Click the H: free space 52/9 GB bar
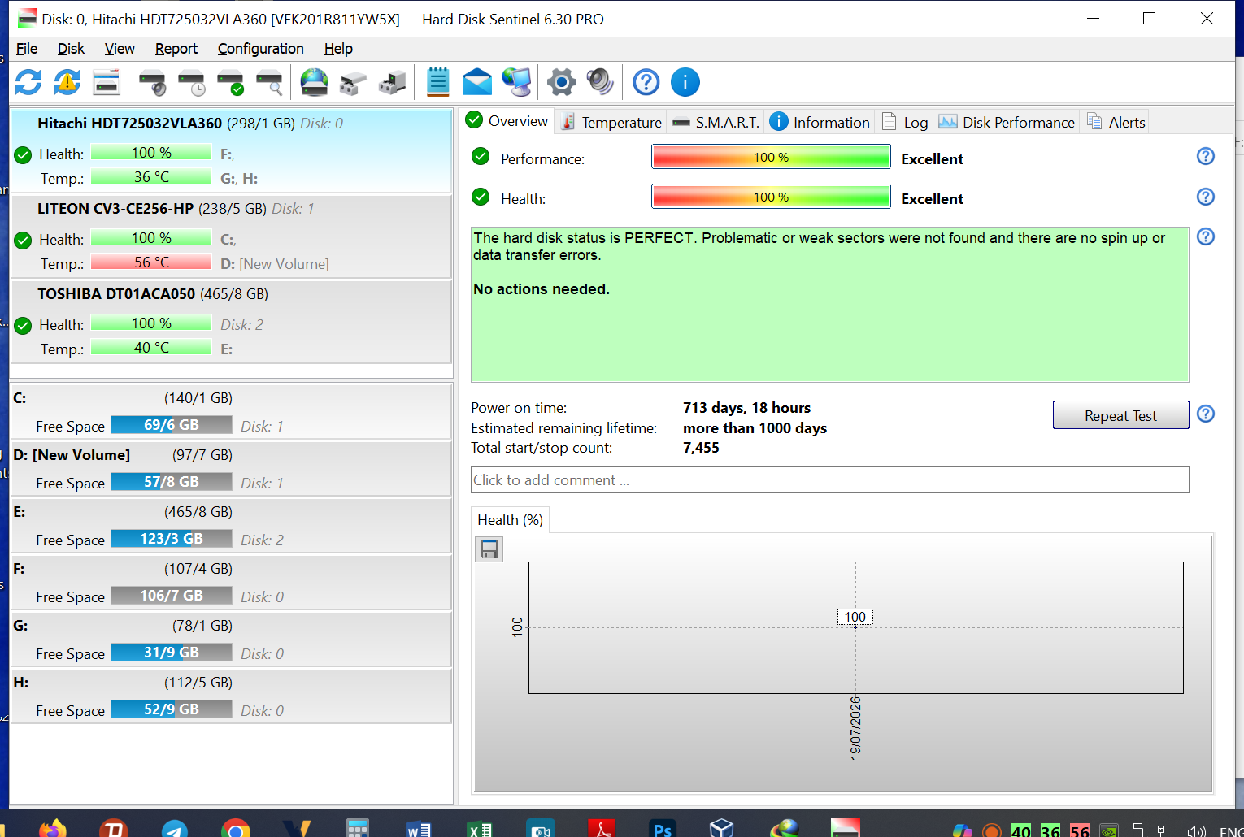 pyautogui.click(x=172, y=709)
